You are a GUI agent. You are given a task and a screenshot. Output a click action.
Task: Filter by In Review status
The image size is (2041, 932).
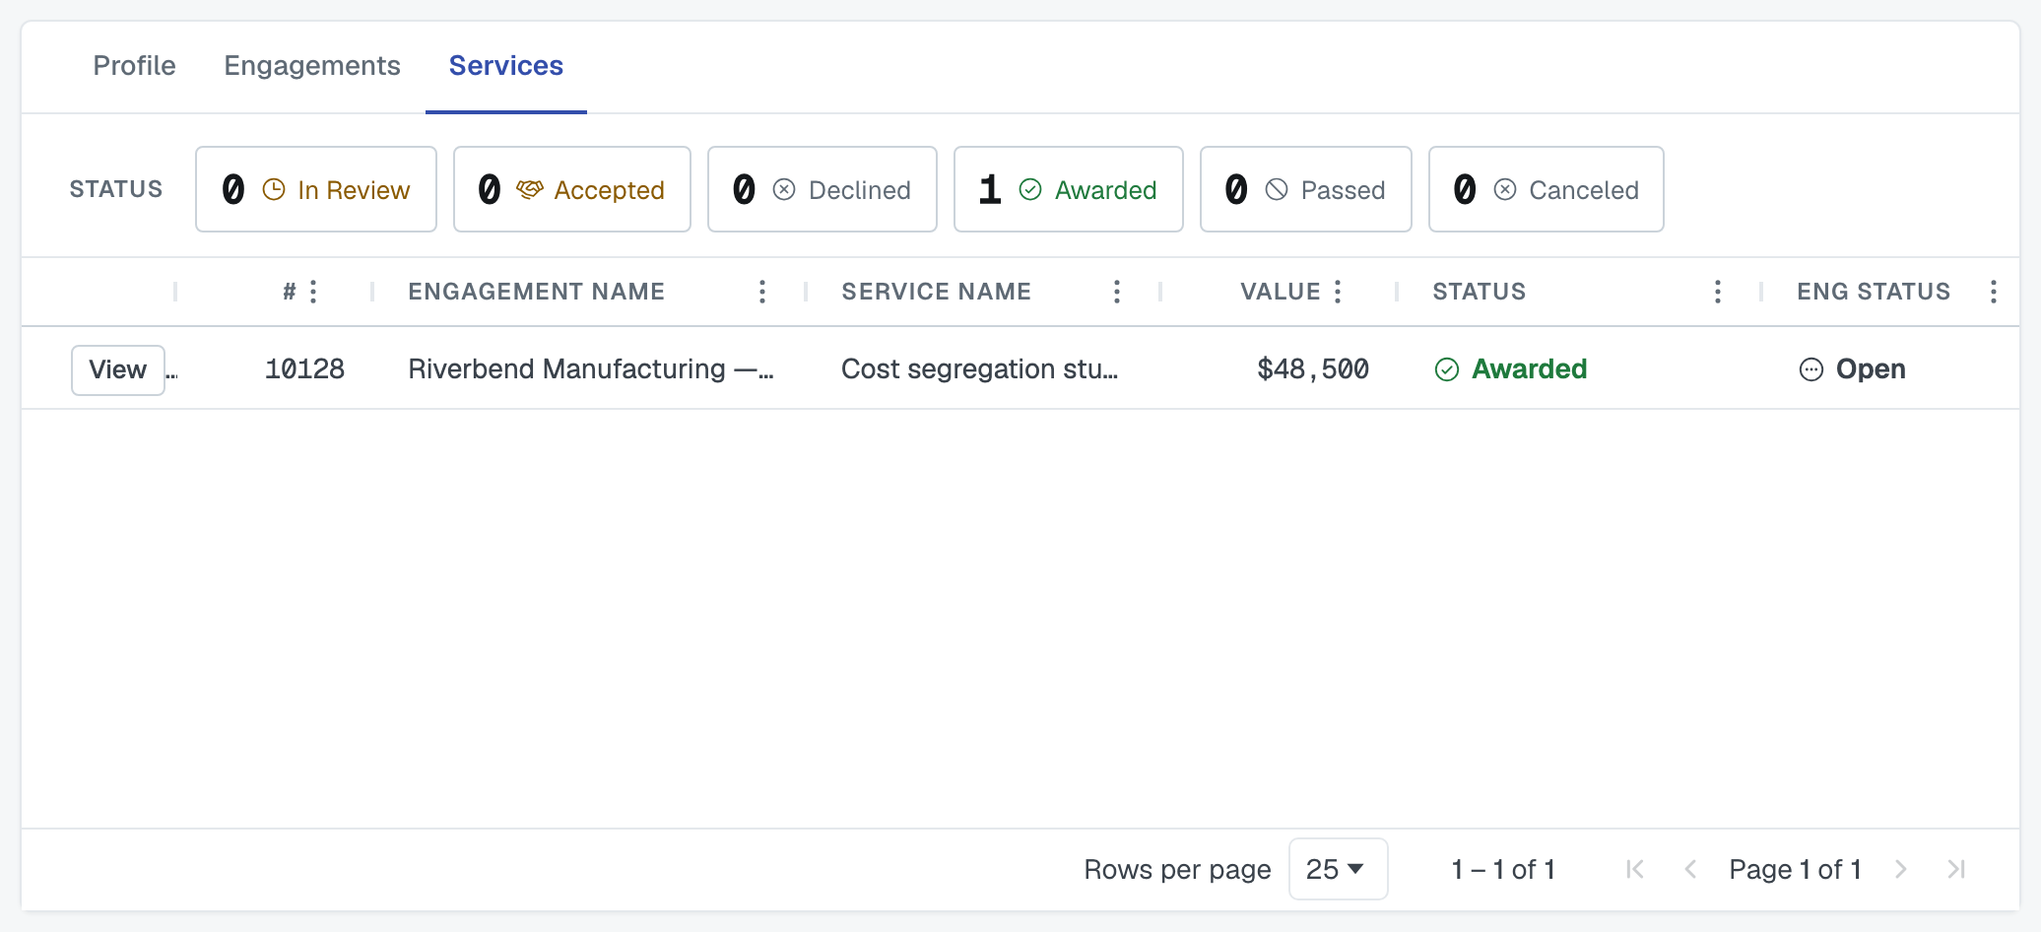tap(316, 189)
